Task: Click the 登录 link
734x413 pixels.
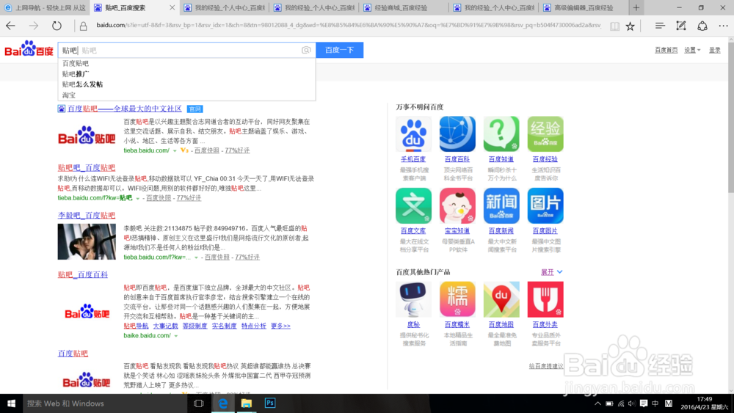Action: pyautogui.click(x=714, y=50)
